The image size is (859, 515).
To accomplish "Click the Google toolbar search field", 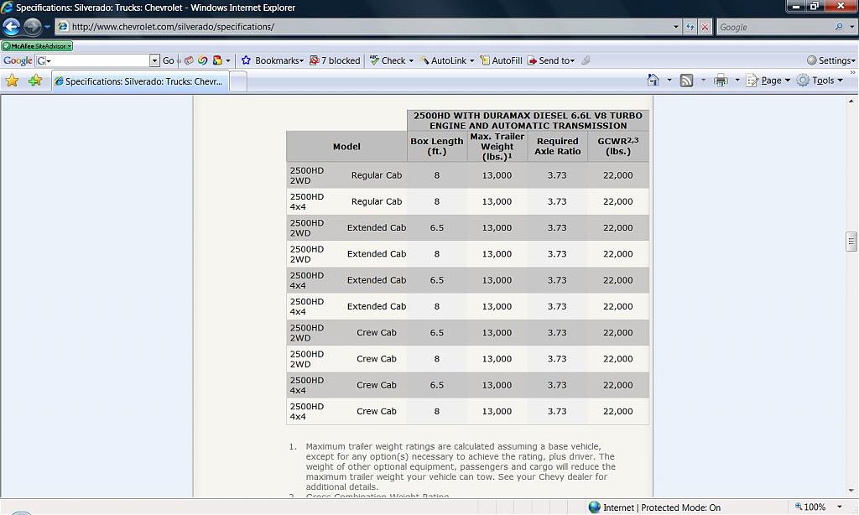I will click(x=97, y=60).
